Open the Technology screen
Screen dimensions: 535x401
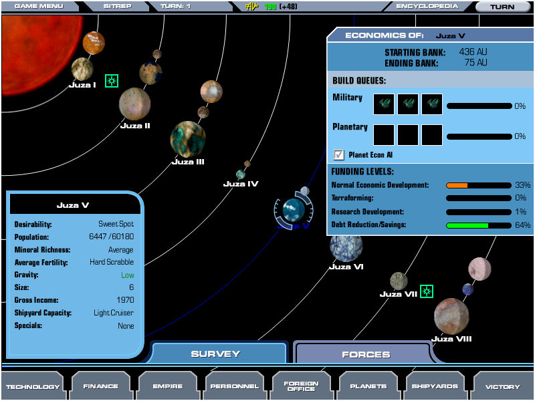(33, 386)
